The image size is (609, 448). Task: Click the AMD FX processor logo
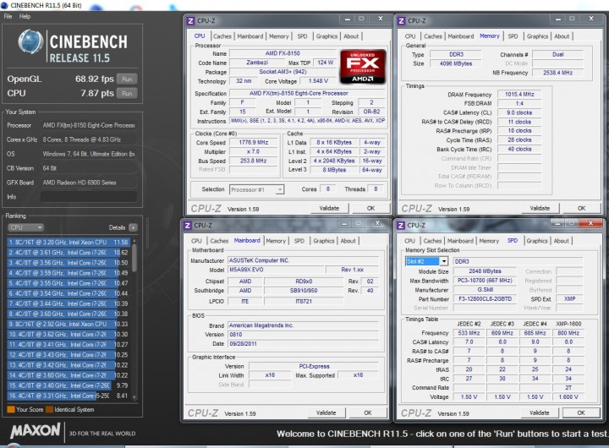tap(363, 67)
